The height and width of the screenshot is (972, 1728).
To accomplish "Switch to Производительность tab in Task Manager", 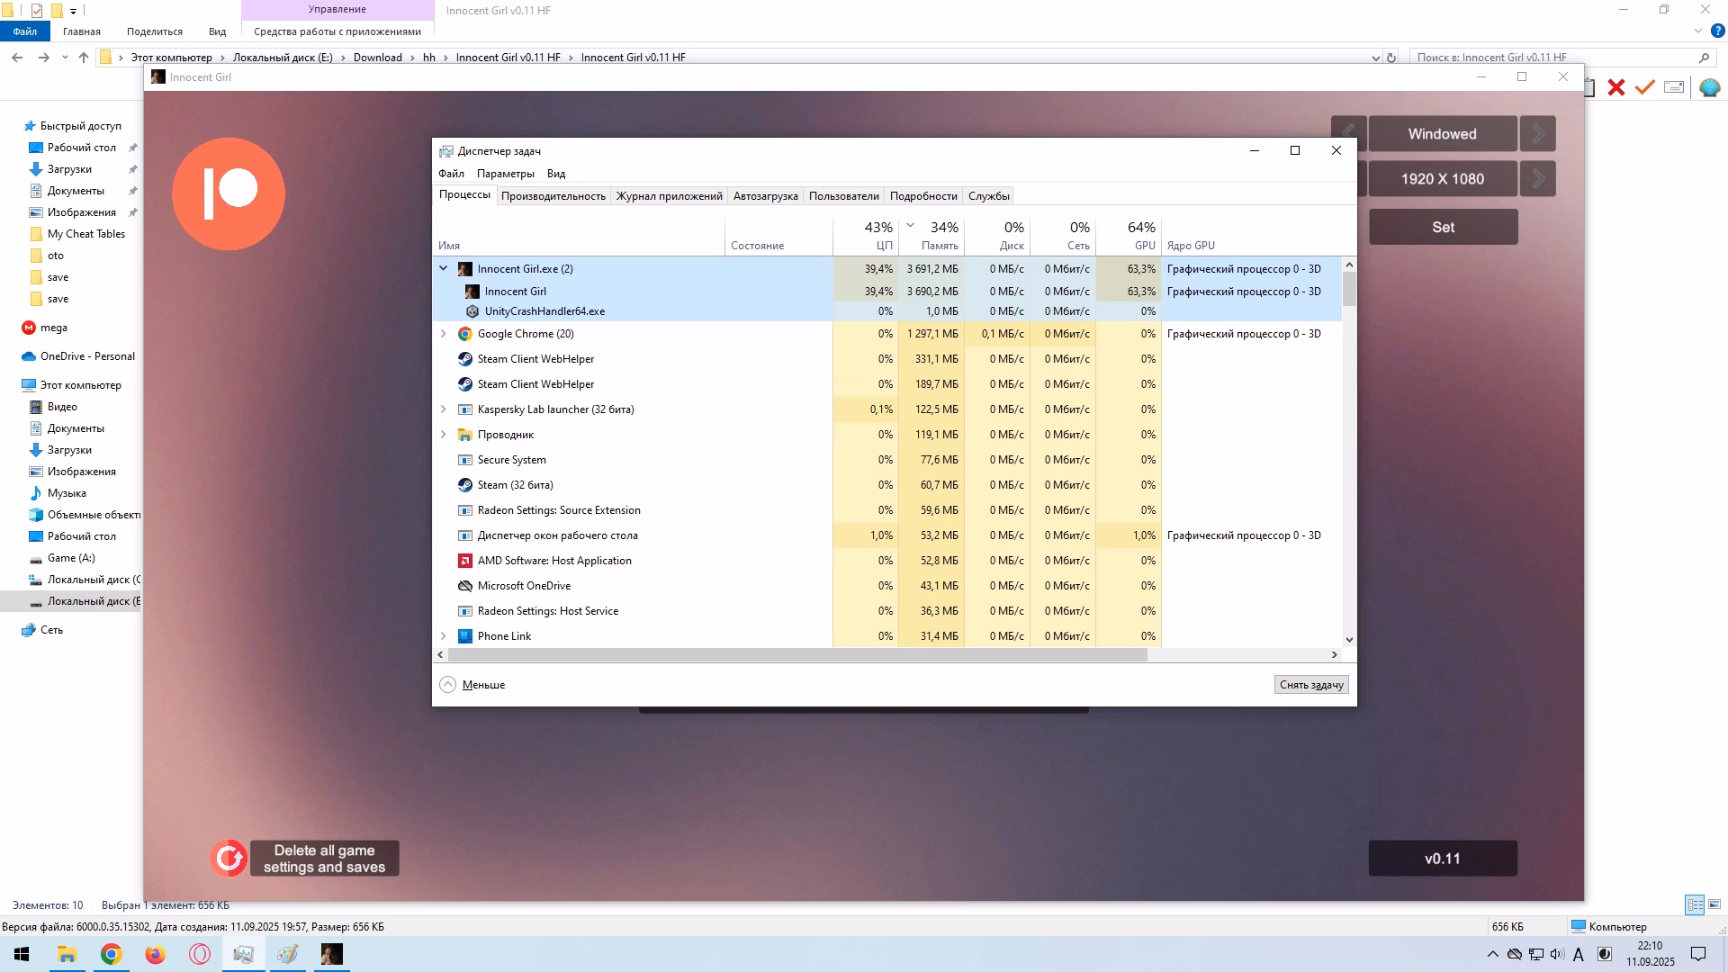I will click(x=553, y=196).
